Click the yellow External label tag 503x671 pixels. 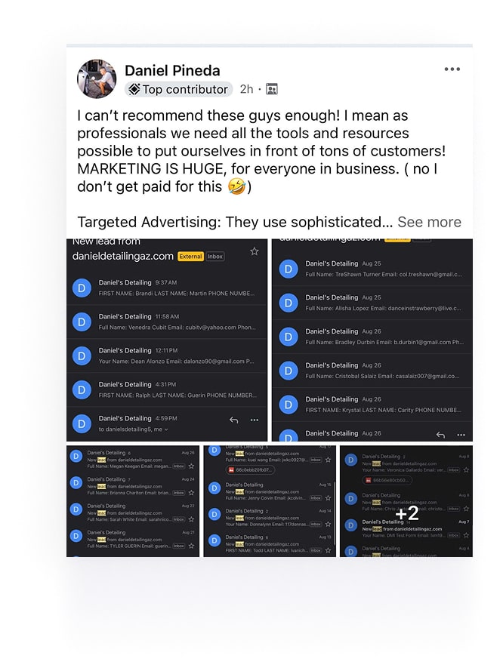click(190, 257)
